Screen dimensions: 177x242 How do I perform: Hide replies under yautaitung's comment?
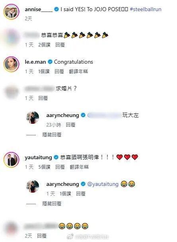click(x=52, y=203)
